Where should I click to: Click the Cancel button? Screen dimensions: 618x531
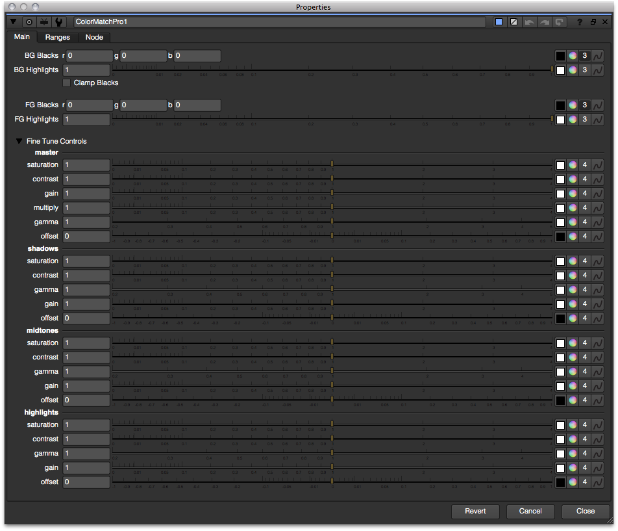pyautogui.click(x=530, y=511)
